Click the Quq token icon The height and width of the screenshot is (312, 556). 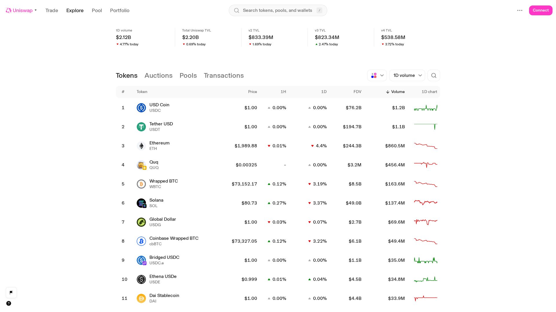tap(141, 165)
